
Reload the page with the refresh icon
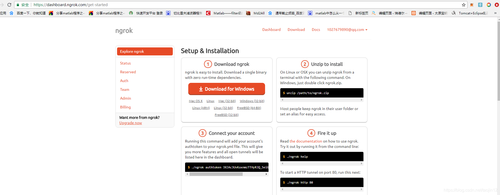pyautogui.click(x=9, y=5)
